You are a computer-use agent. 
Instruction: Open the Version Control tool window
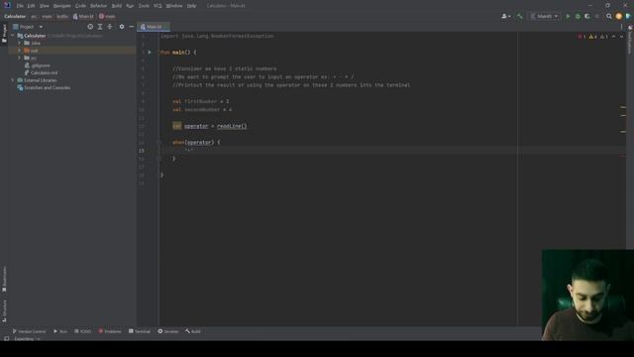[29, 331]
